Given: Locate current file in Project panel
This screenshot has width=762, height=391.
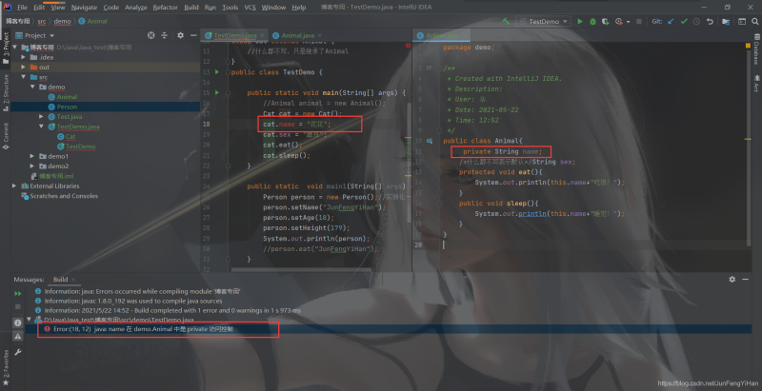Looking at the screenshot, I should [151, 35].
